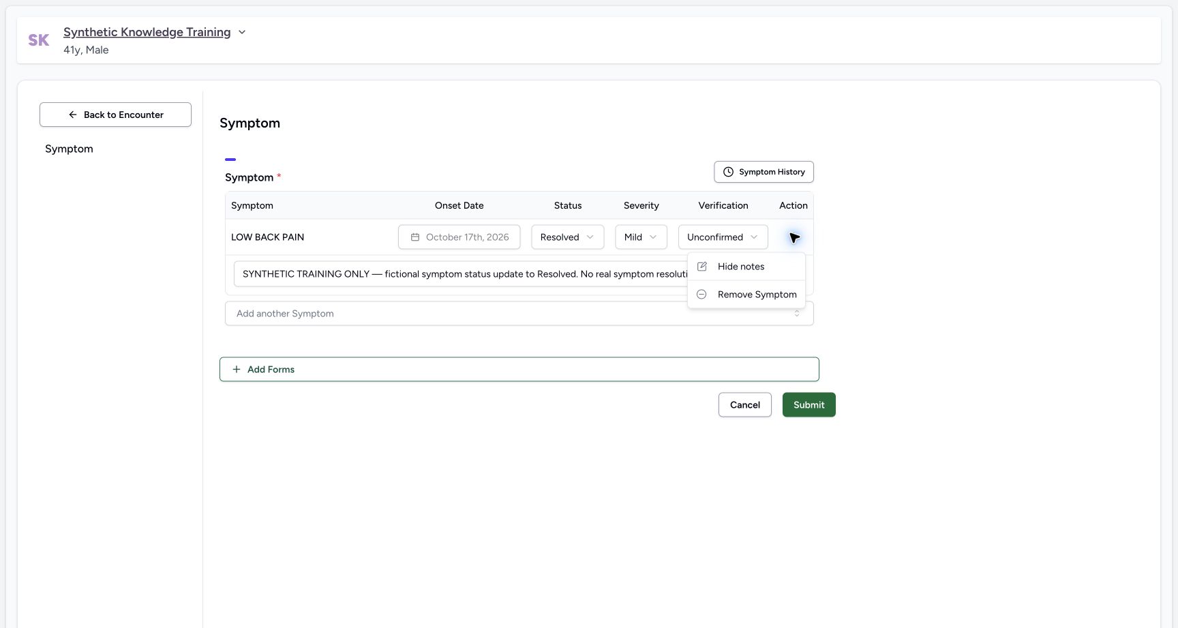Click calendar icon in onset date field
Viewport: 1178px width, 628px height.
pos(415,237)
